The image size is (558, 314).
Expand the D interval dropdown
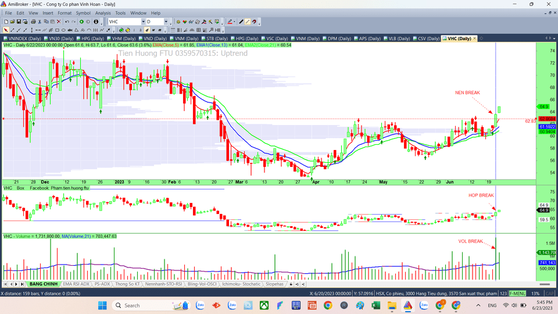click(x=166, y=22)
